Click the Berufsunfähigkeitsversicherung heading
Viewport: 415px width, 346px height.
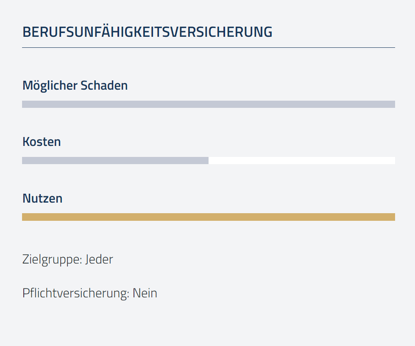click(147, 32)
